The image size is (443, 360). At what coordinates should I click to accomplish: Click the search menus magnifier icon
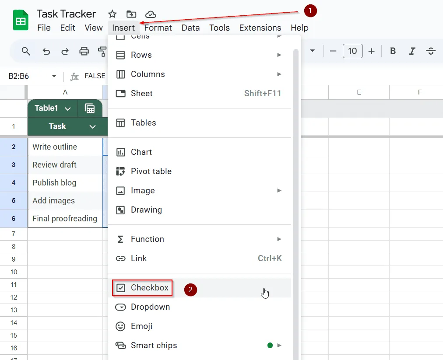[x=26, y=51]
